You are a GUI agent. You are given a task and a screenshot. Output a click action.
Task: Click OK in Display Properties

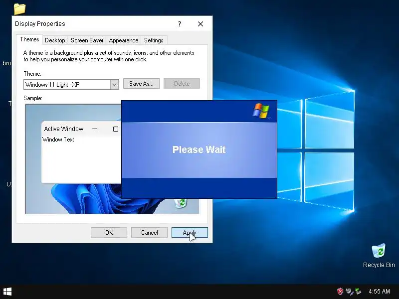coord(109,233)
